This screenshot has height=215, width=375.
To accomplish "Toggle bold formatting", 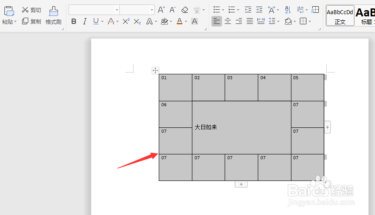I will pyautogui.click(x=74, y=21).
